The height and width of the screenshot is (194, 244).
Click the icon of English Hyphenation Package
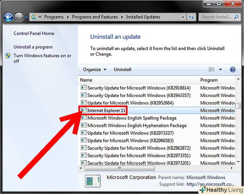click(84, 125)
